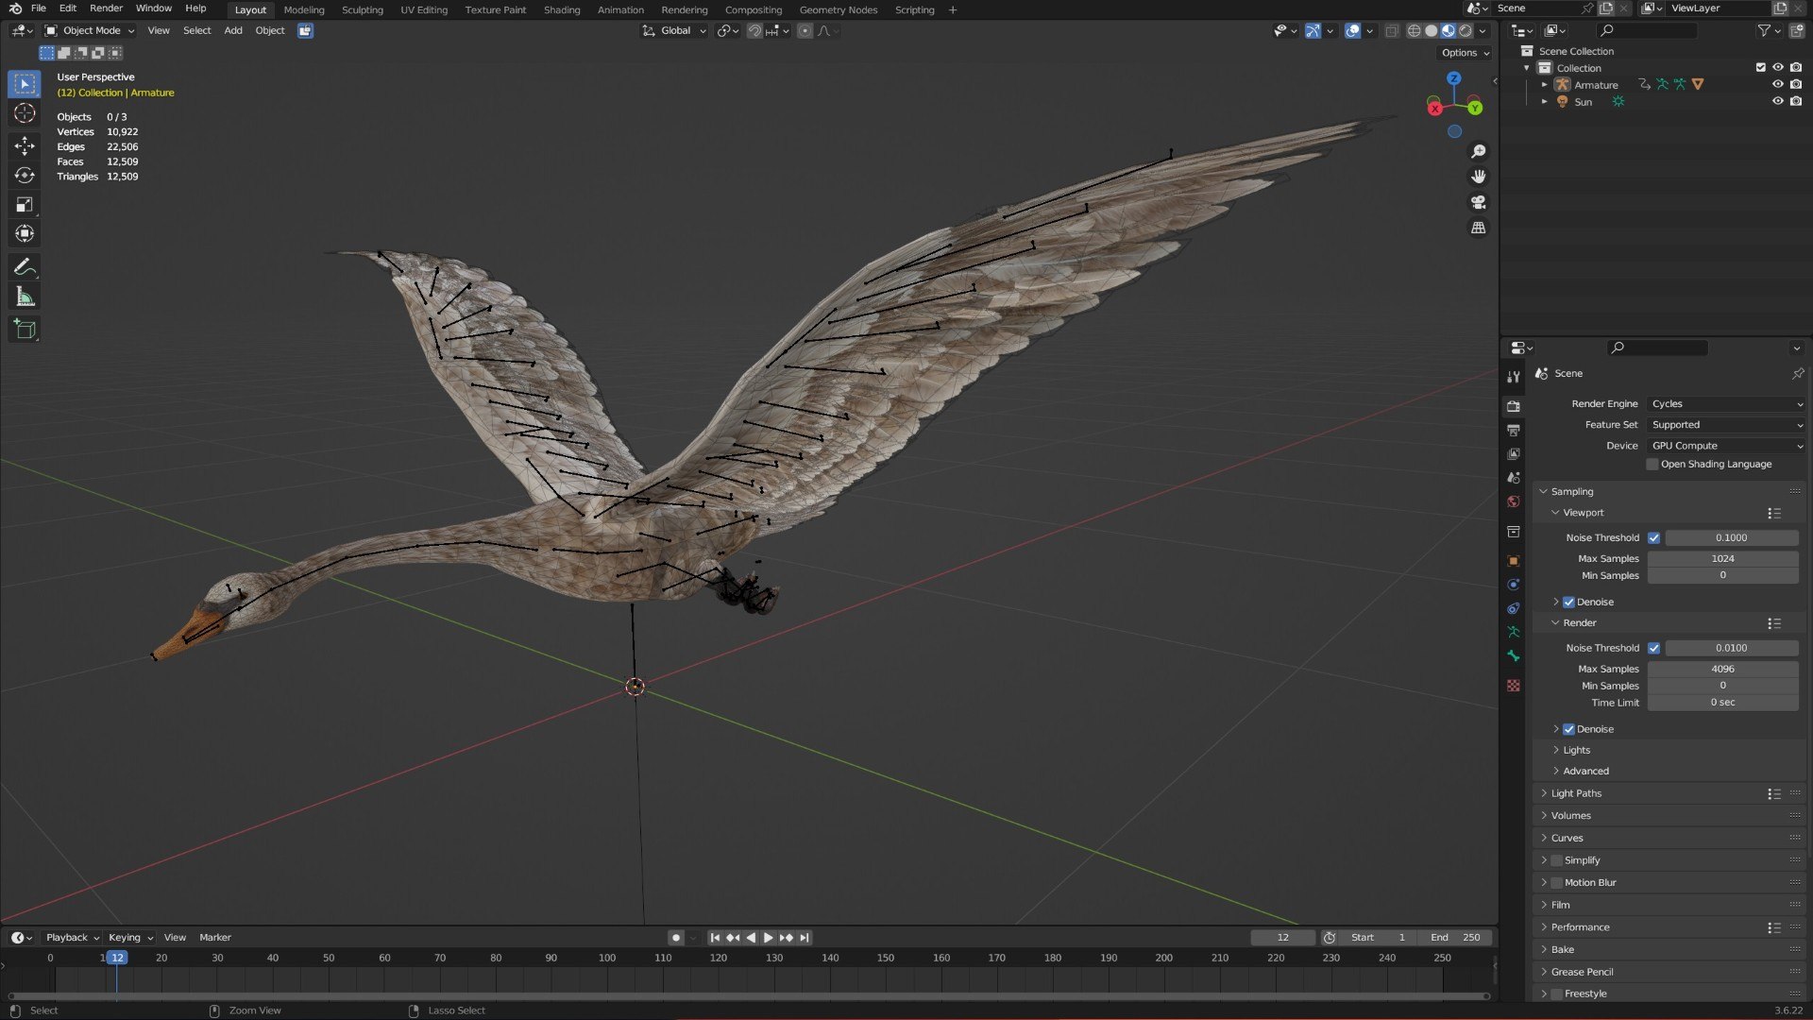Screen dimensions: 1813x1020
Task: Select the Annotate tool
Action: pos(25,267)
